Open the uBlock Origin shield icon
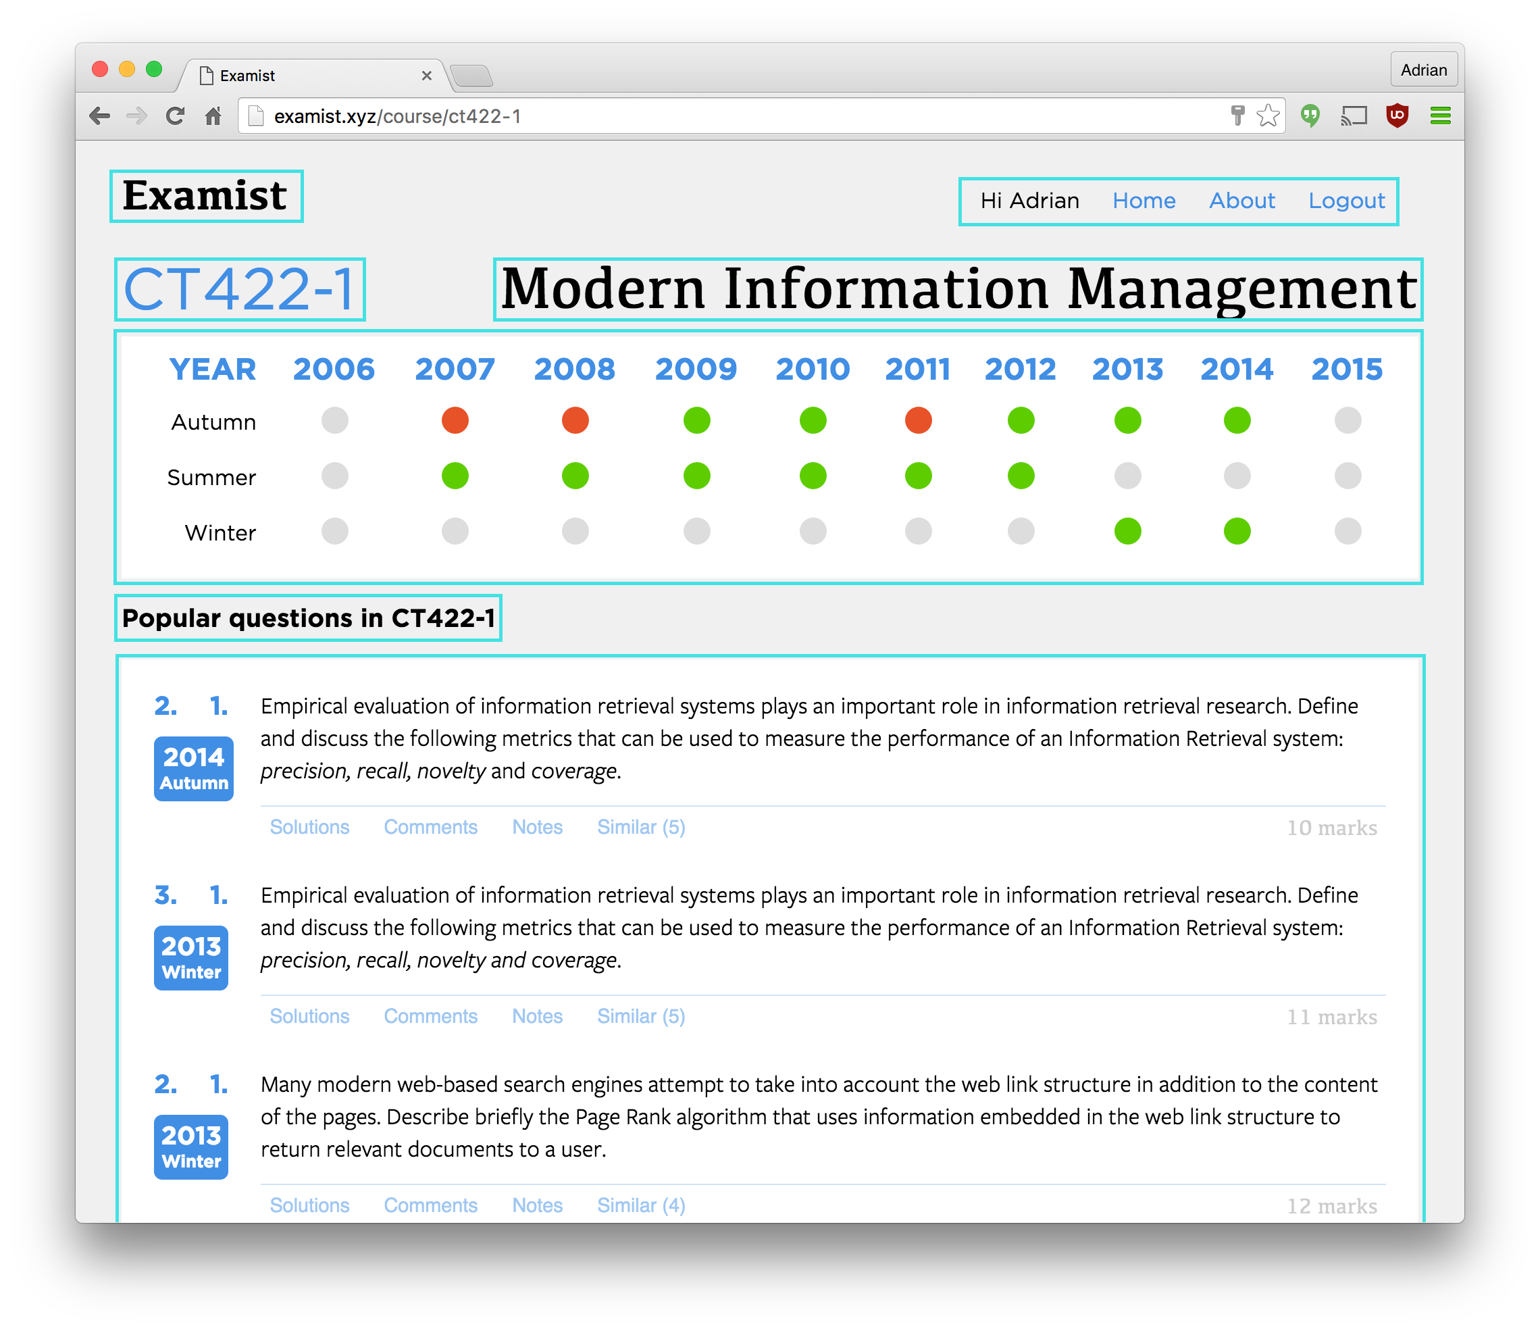Viewport: 1540px width, 1331px height. [x=1397, y=116]
